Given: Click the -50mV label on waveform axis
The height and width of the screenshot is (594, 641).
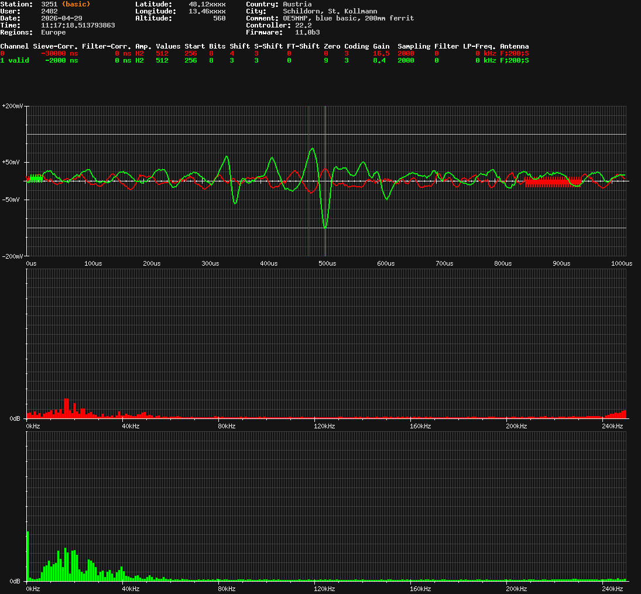Looking at the screenshot, I should 14,200.
